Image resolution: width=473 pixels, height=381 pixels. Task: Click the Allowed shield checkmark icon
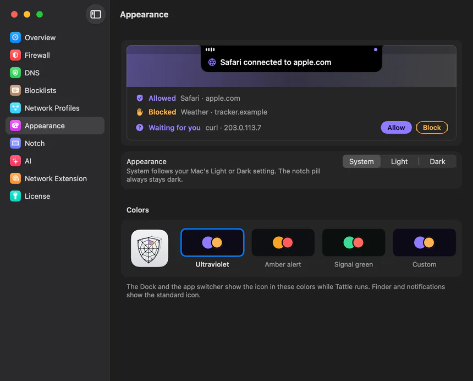(140, 98)
